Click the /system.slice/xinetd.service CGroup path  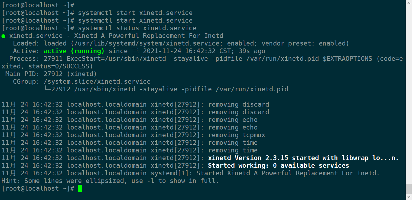click(97, 82)
